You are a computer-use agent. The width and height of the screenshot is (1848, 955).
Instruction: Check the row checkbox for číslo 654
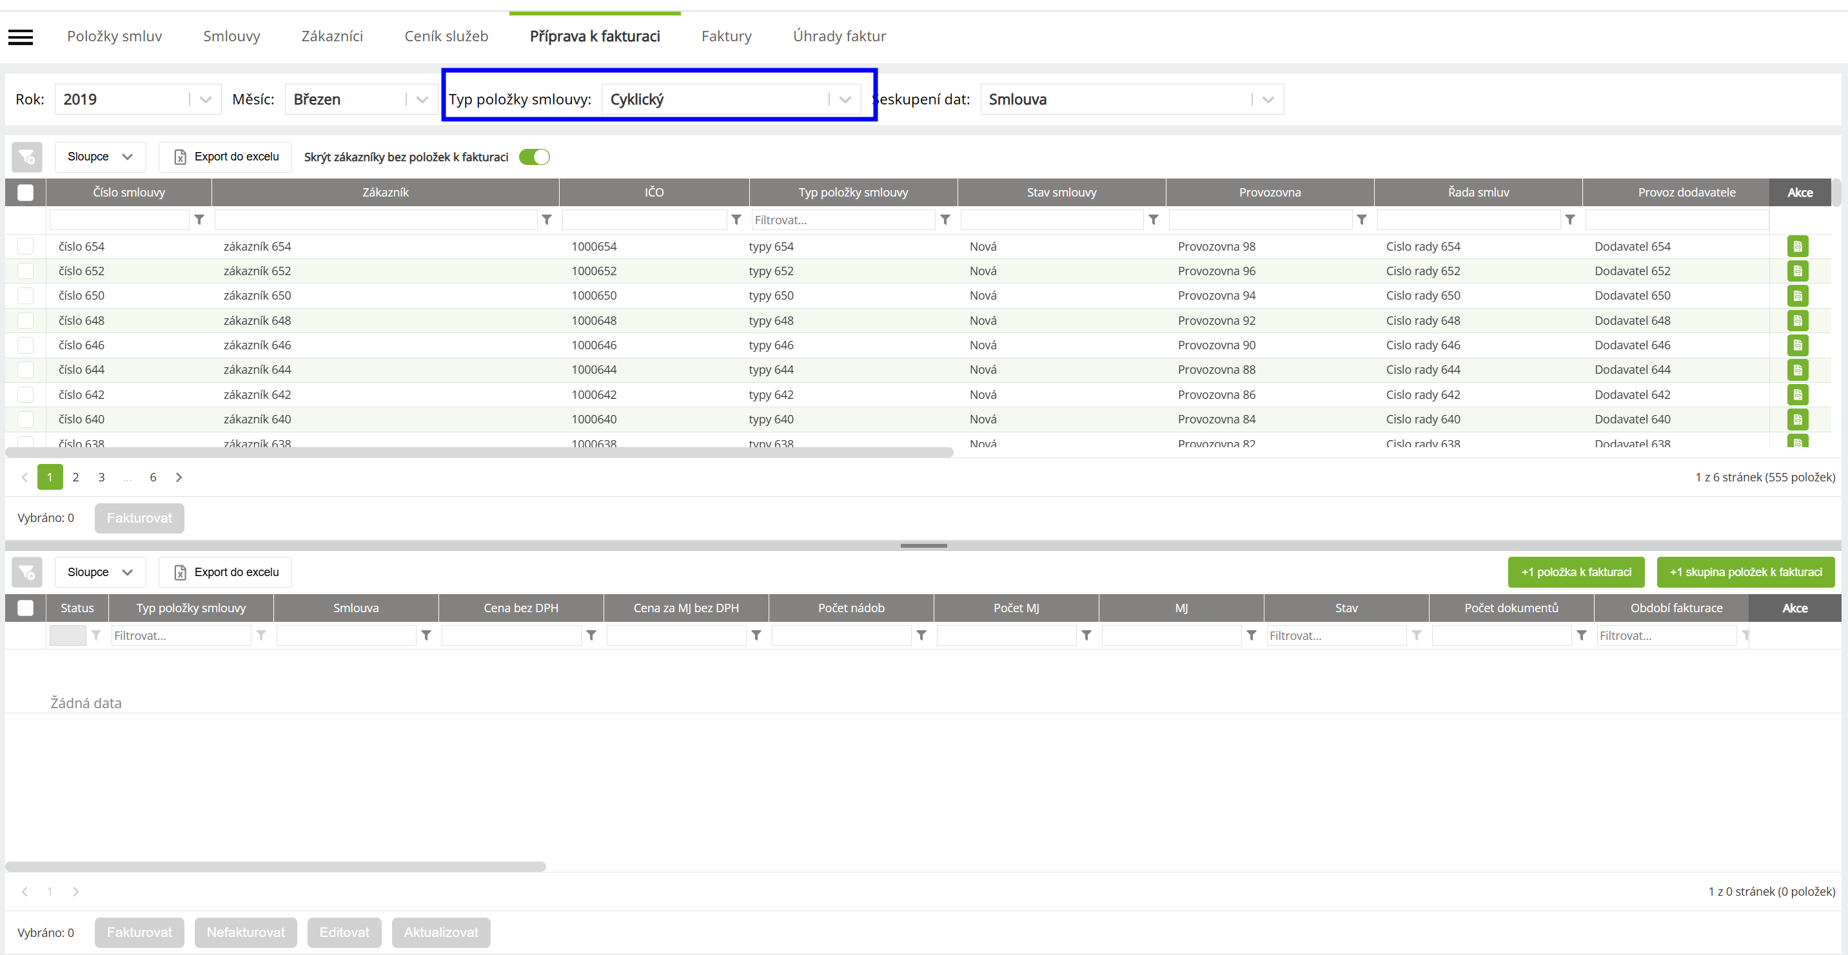25,247
